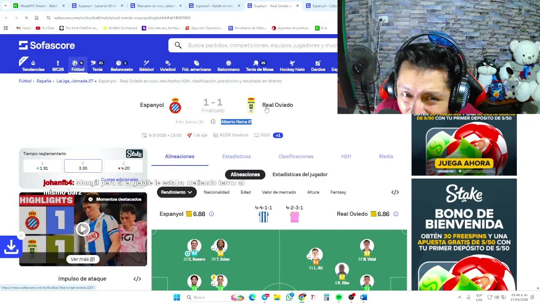This screenshot has height=304, width=540.
Task: Filter lineups by Edad
Action: 246,192
